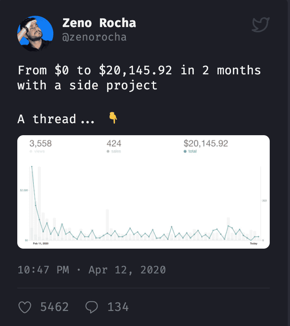The height and width of the screenshot is (326, 290).
Task: Select the 'views' legend radio dot
Action: (31, 151)
